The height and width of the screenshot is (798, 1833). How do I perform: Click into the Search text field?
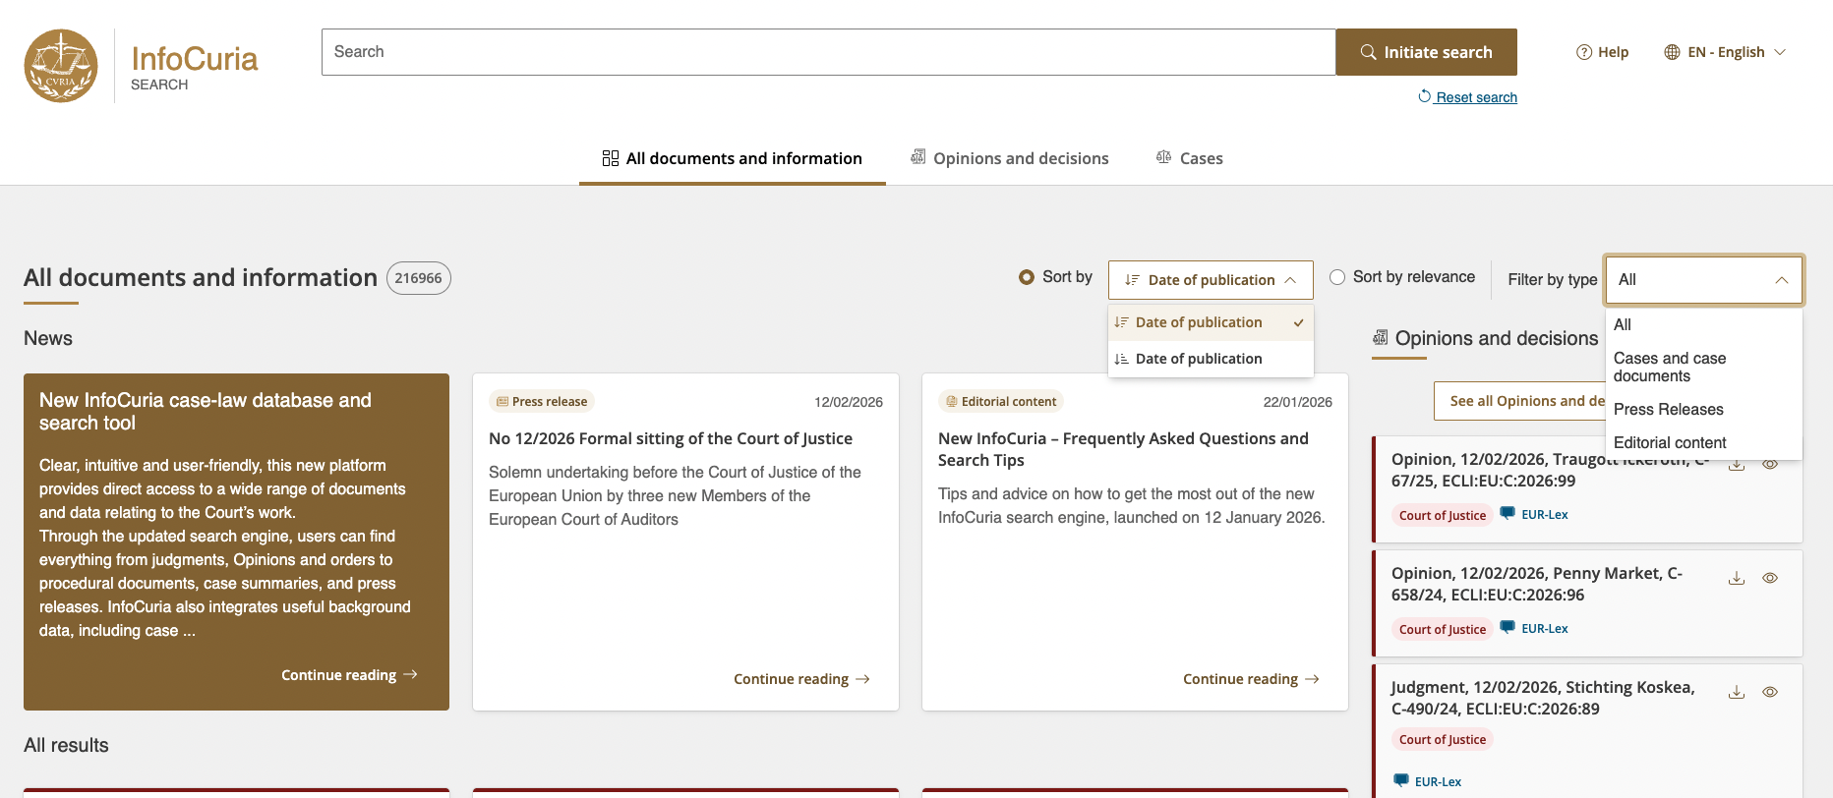[x=828, y=52]
